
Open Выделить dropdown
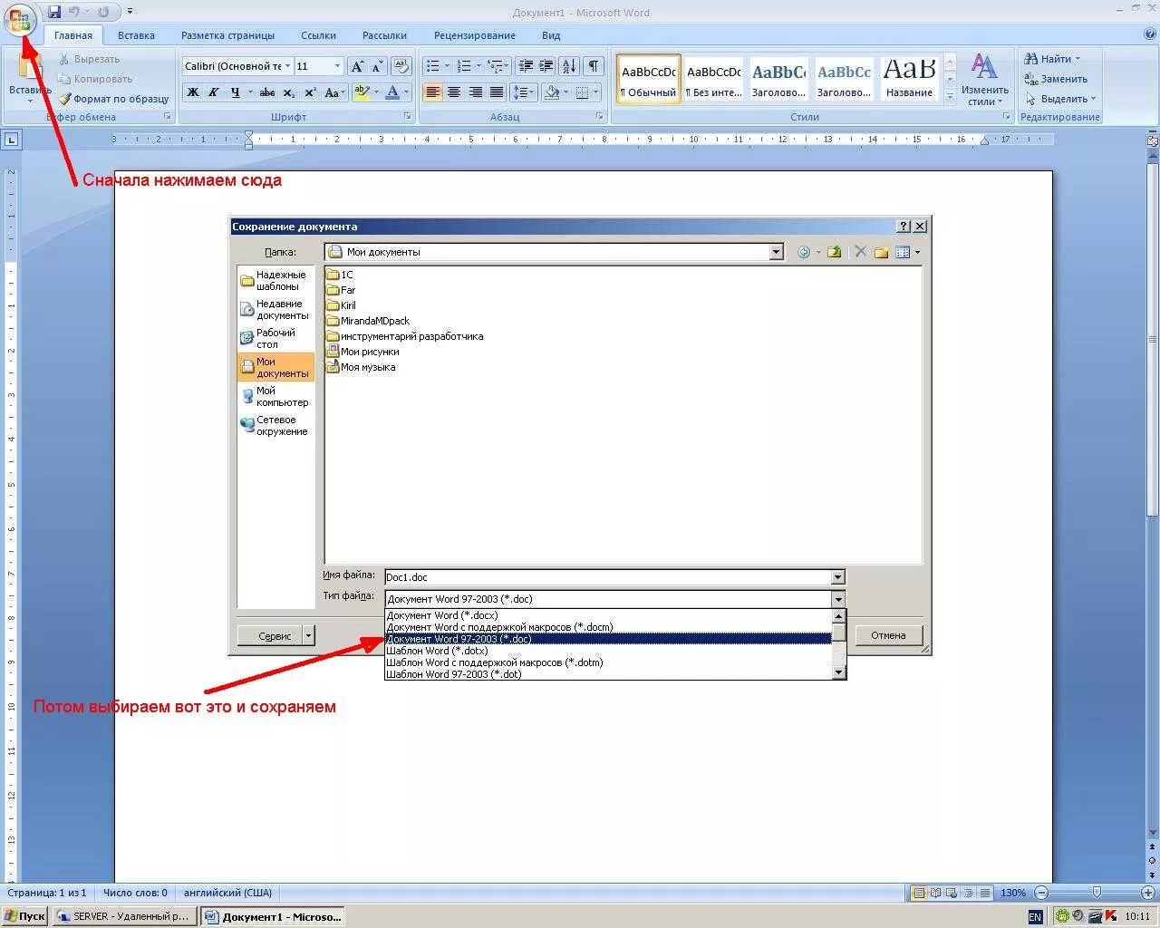(x=1060, y=99)
